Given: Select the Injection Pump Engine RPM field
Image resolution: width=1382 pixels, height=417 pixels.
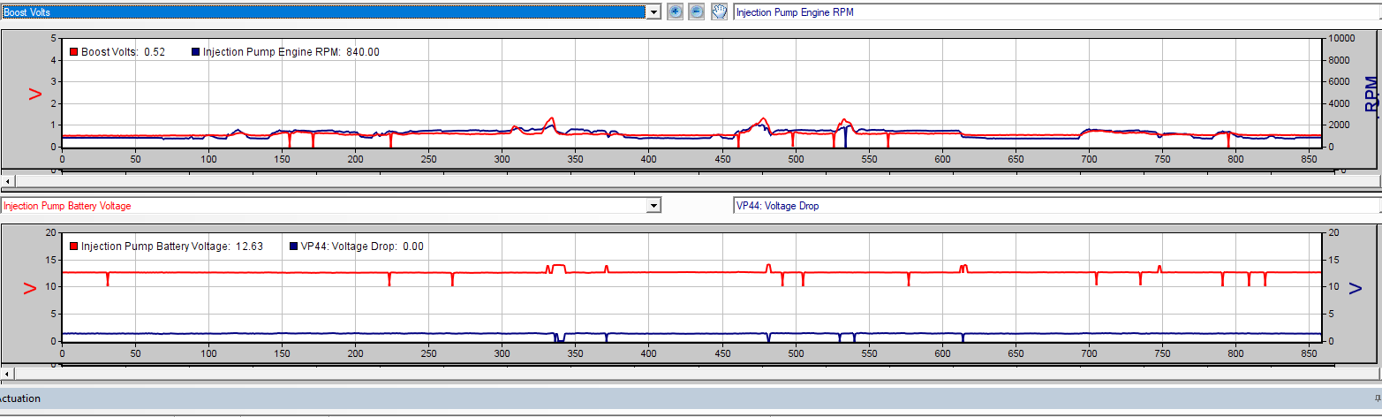Looking at the screenshot, I should coord(1057,12).
